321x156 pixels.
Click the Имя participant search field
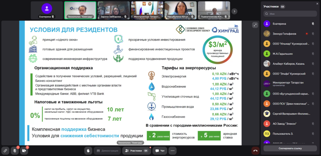click(290, 14)
